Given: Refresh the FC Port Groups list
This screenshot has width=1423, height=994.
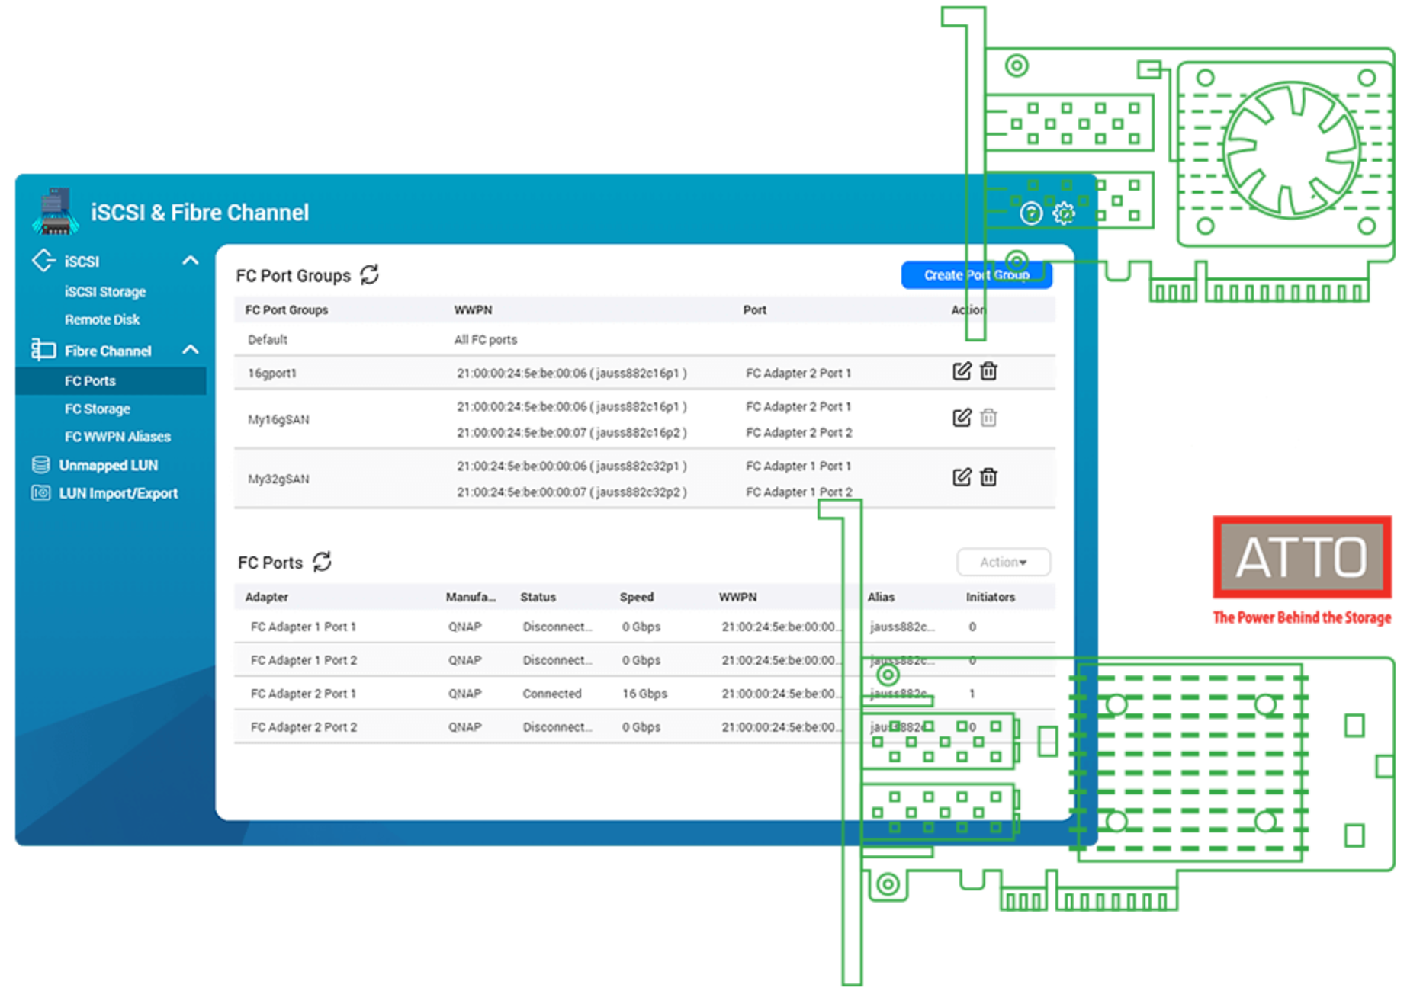Looking at the screenshot, I should pos(370,274).
